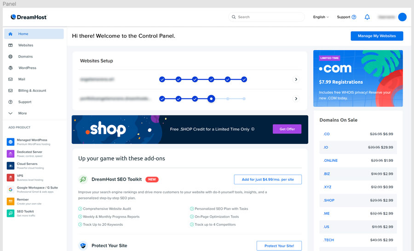
Task: Click the Manage My Websites button
Action: click(377, 36)
